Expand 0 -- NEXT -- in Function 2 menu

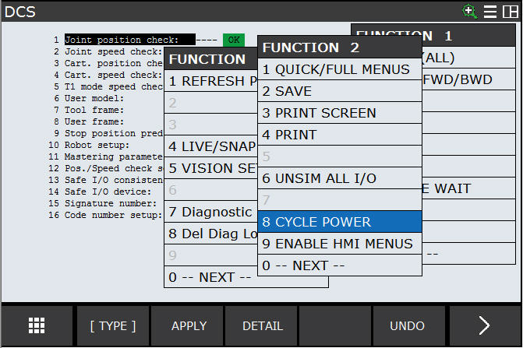tap(340, 265)
